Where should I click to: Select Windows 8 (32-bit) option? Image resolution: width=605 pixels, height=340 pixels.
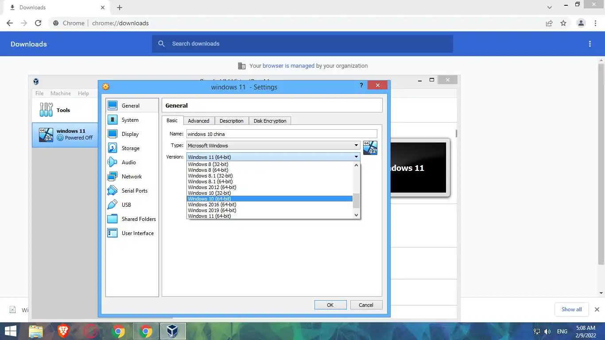point(270,164)
